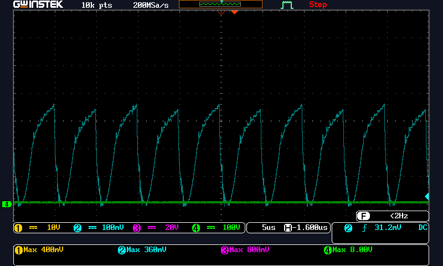Click the F frequency counter icon

tap(363, 216)
